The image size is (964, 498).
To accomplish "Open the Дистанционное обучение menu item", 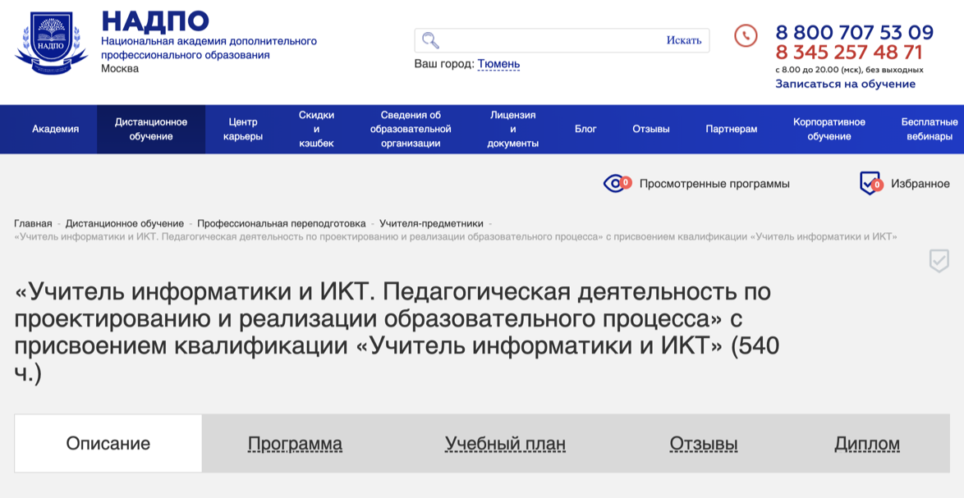I will (x=151, y=129).
